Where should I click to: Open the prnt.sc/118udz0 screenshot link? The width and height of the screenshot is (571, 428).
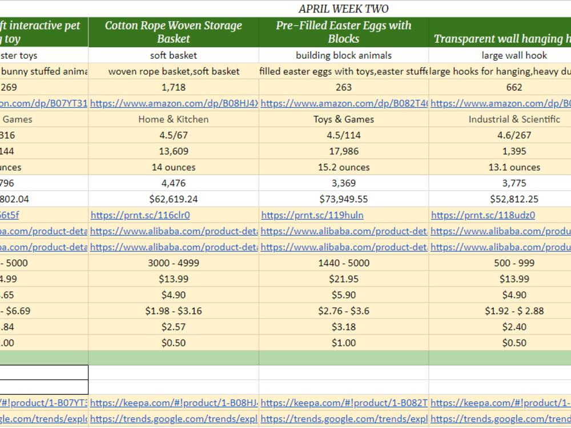483,215
